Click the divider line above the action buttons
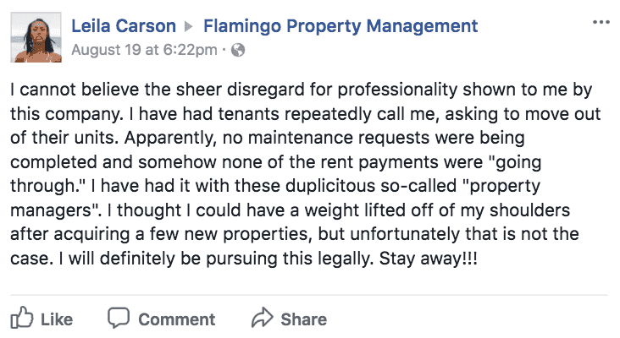Viewport: 620px width, 338px height. click(x=309, y=295)
